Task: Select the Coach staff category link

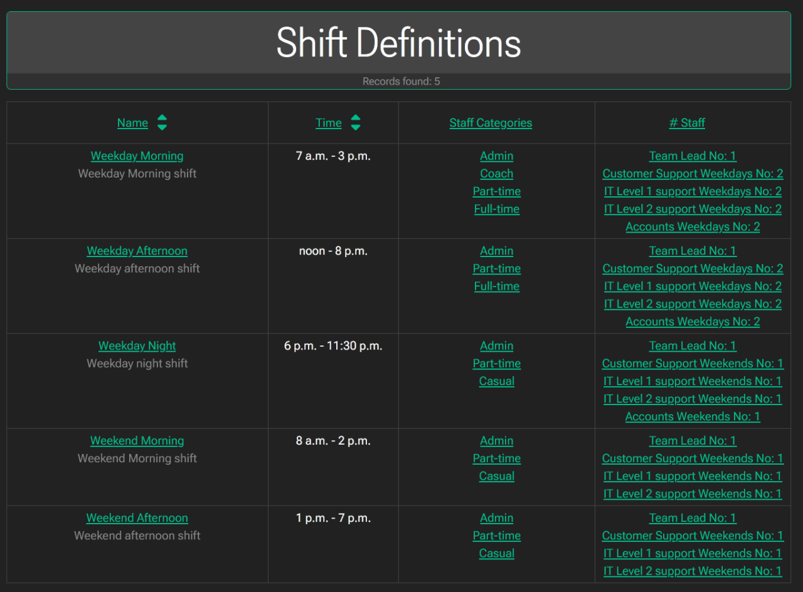Action: pos(496,173)
